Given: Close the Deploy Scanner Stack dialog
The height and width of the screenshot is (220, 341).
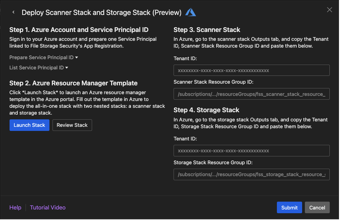Looking at the screenshot, I should click(329, 10).
